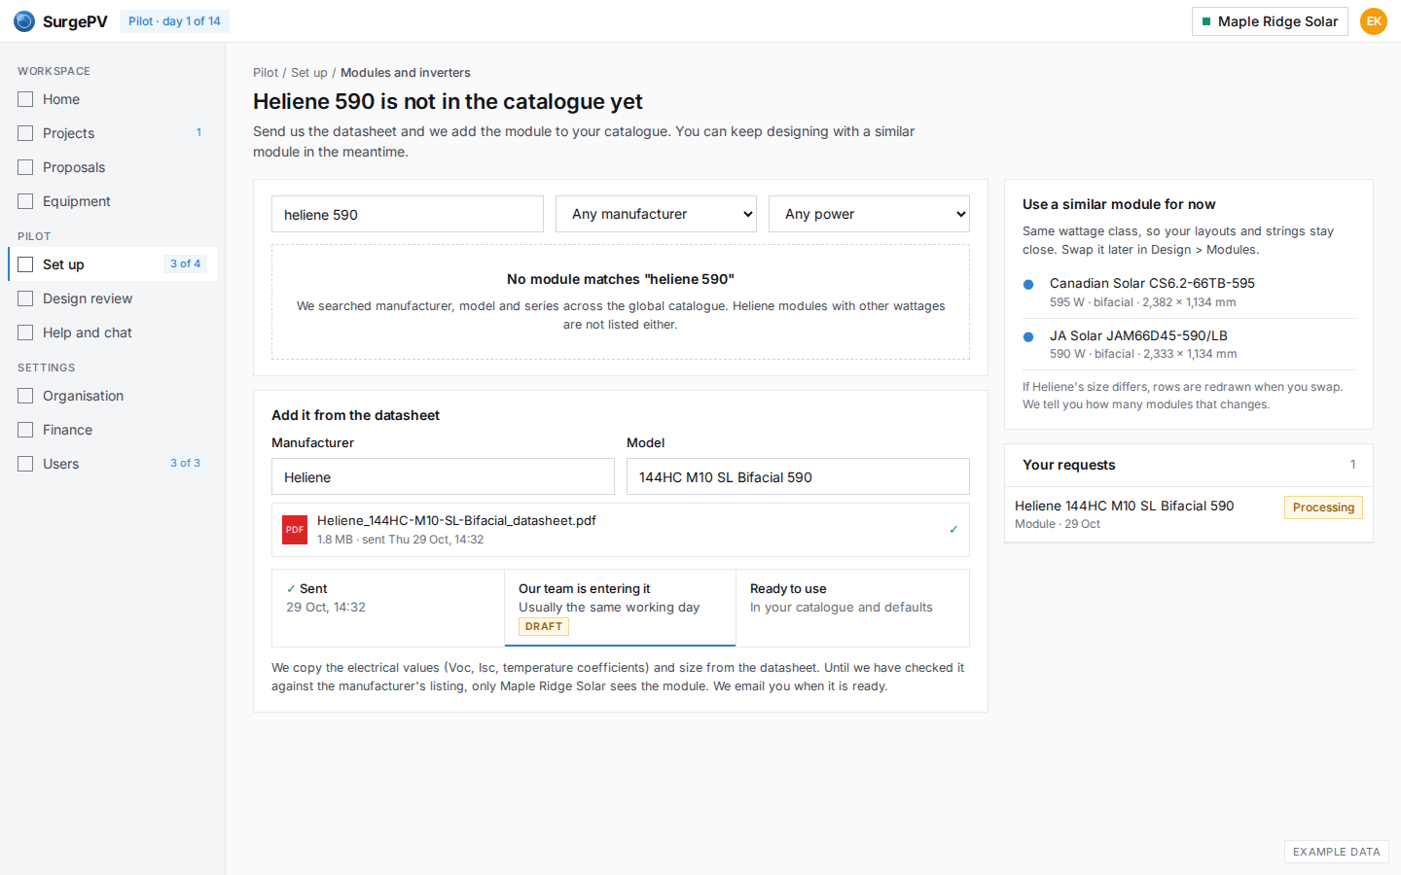The height and width of the screenshot is (875, 1401).
Task: Use Canadian Solar CS6.2-66TB-595 module
Action: point(1189,292)
